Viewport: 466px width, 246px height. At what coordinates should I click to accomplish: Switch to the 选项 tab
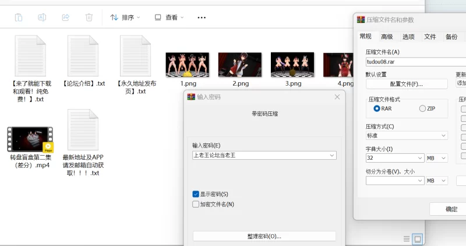click(x=409, y=37)
